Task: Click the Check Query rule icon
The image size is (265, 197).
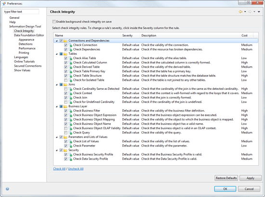Action: tap(70, 133)
